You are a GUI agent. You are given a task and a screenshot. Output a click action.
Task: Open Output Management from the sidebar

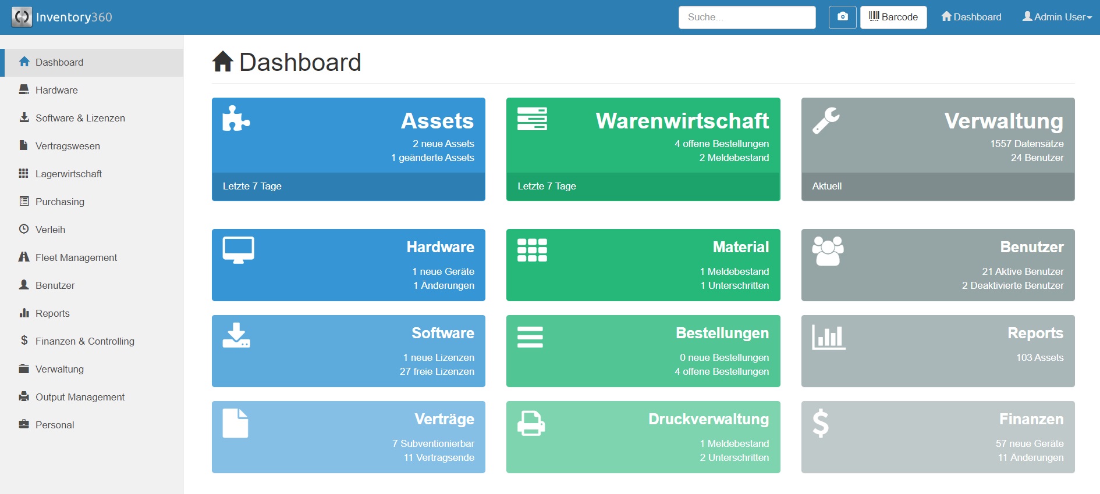tap(80, 397)
